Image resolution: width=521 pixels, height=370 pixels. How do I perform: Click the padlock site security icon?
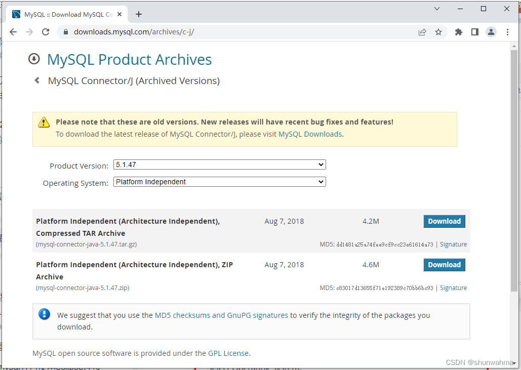pos(66,31)
